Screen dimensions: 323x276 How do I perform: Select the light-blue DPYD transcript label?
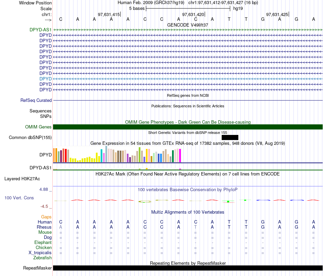[46, 79]
